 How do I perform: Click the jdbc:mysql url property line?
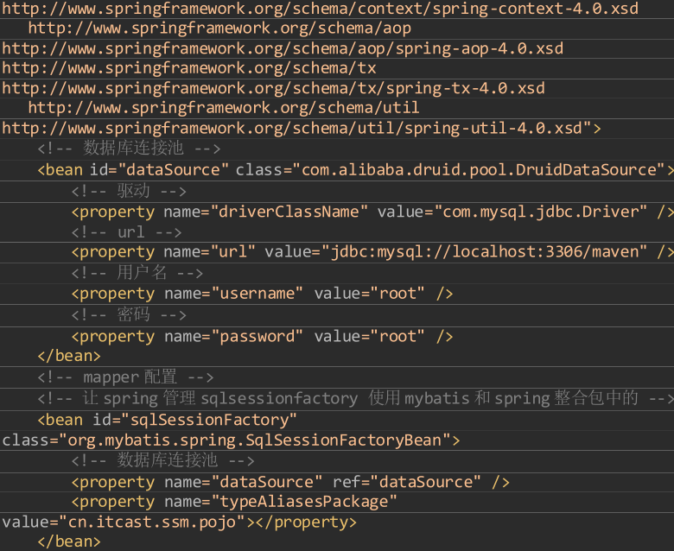(x=372, y=252)
